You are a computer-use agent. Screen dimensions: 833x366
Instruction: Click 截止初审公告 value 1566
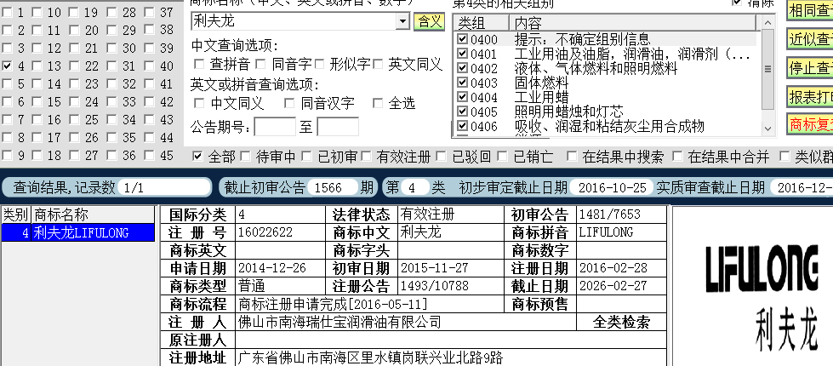pyautogui.click(x=333, y=187)
